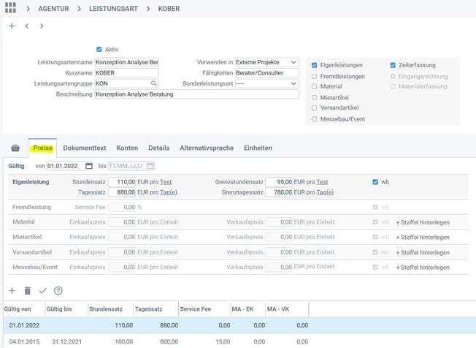
Task: Open calendar picker for Gültig von date
Action: [x=89, y=166]
